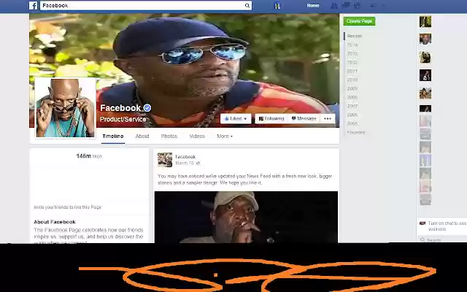Jump to 2009 in the timeline navigator
Screen dimensions: 467x292
[x=352, y=88]
